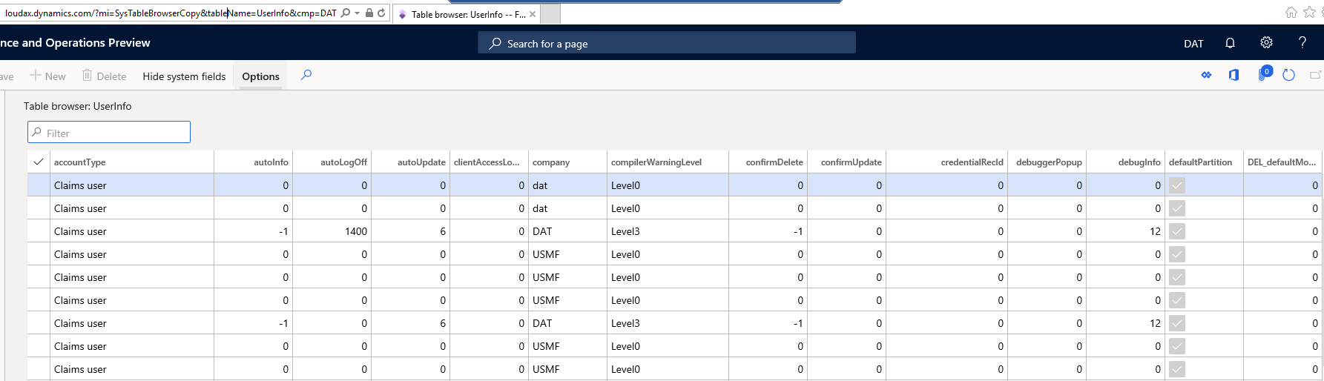The height and width of the screenshot is (381, 1324).
Task: Open the confirmUpdate column header menu
Action: tap(847, 162)
